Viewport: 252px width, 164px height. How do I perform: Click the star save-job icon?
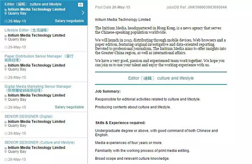tap(81, 4)
